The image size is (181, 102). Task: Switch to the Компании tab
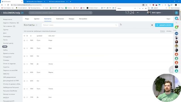pos(60,19)
